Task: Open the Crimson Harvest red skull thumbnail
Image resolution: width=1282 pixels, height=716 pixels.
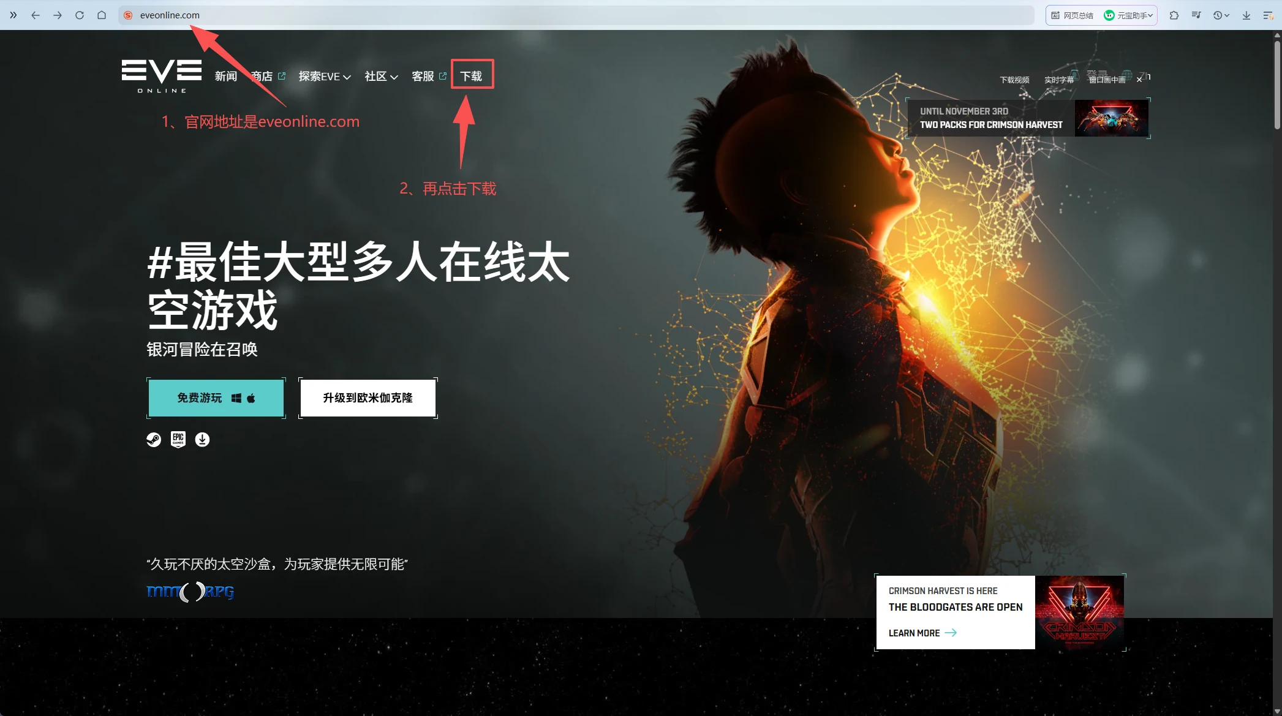Action: click(1080, 612)
